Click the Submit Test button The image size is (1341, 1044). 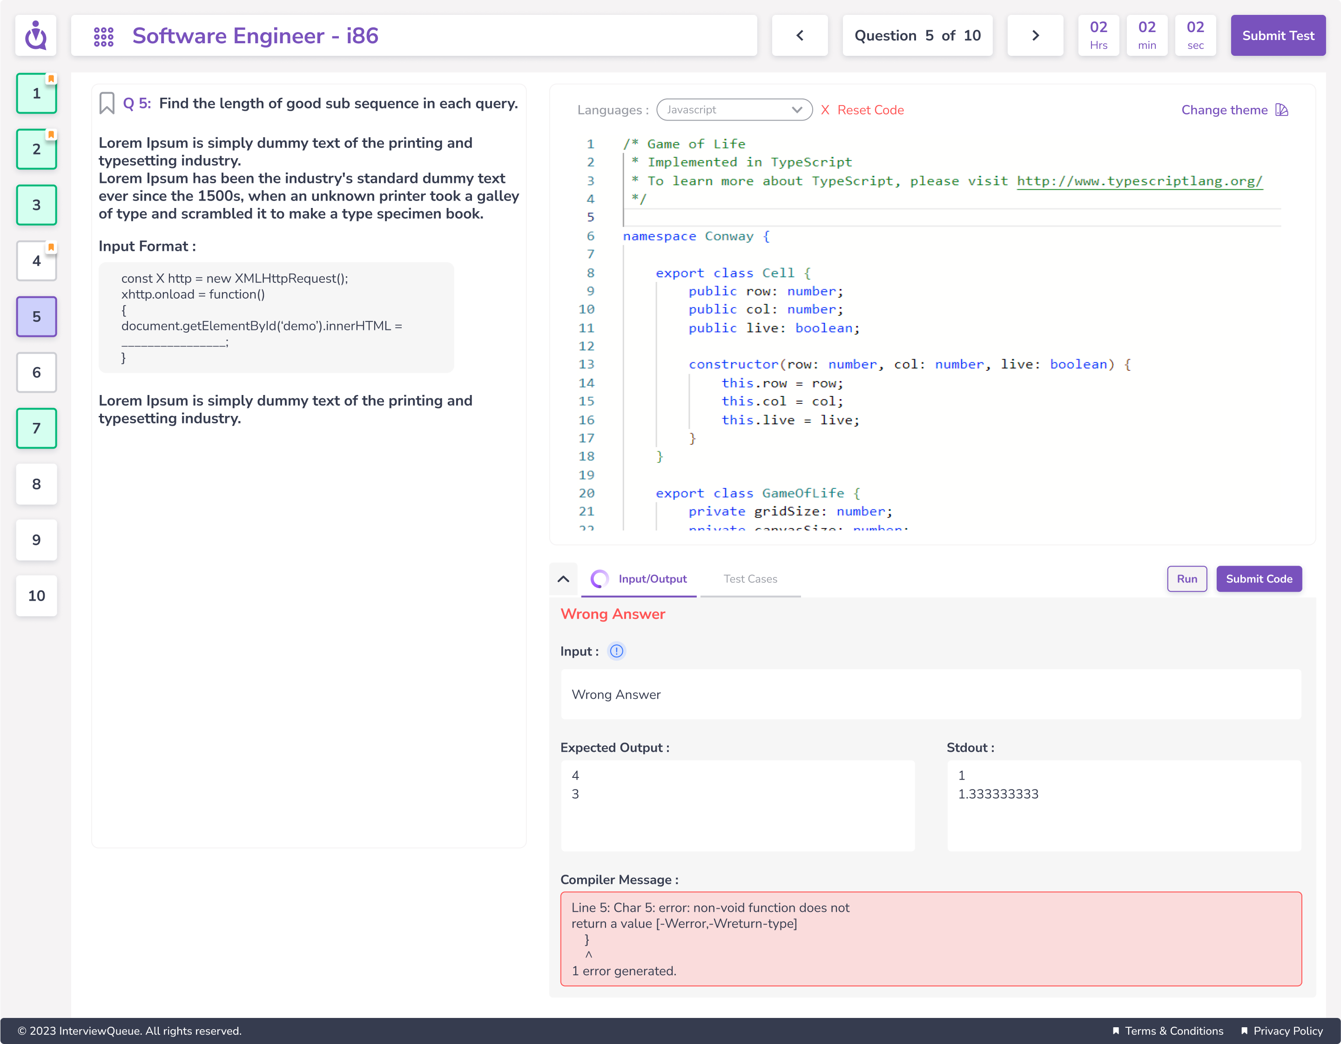click(1278, 36)
